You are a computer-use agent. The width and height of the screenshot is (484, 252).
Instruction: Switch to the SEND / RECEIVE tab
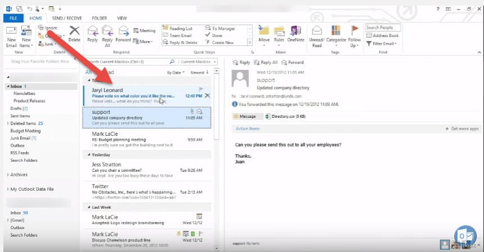pyautogui.click(x=67, y=18)
